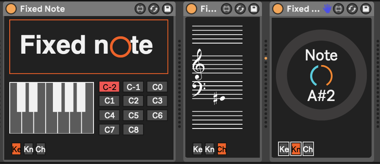Click the third device's hot-swap preset icon
380x164 pixels.
click(352, 9)
